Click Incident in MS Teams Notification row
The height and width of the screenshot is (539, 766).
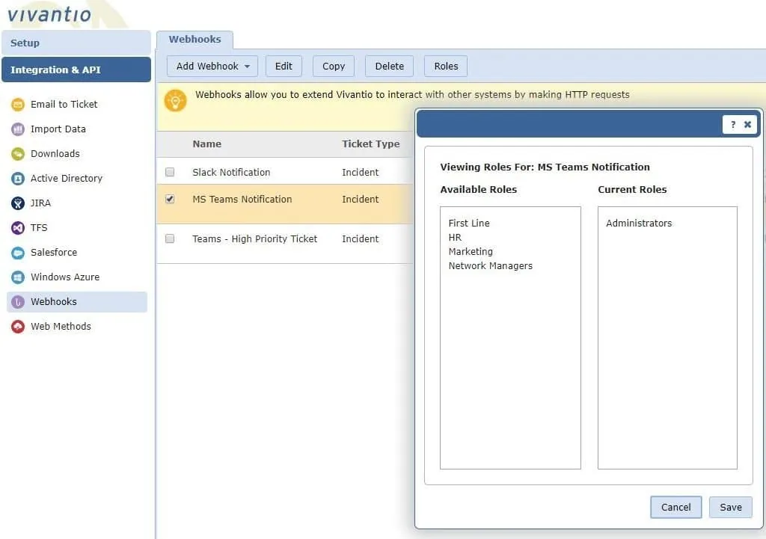coord(360,199)
